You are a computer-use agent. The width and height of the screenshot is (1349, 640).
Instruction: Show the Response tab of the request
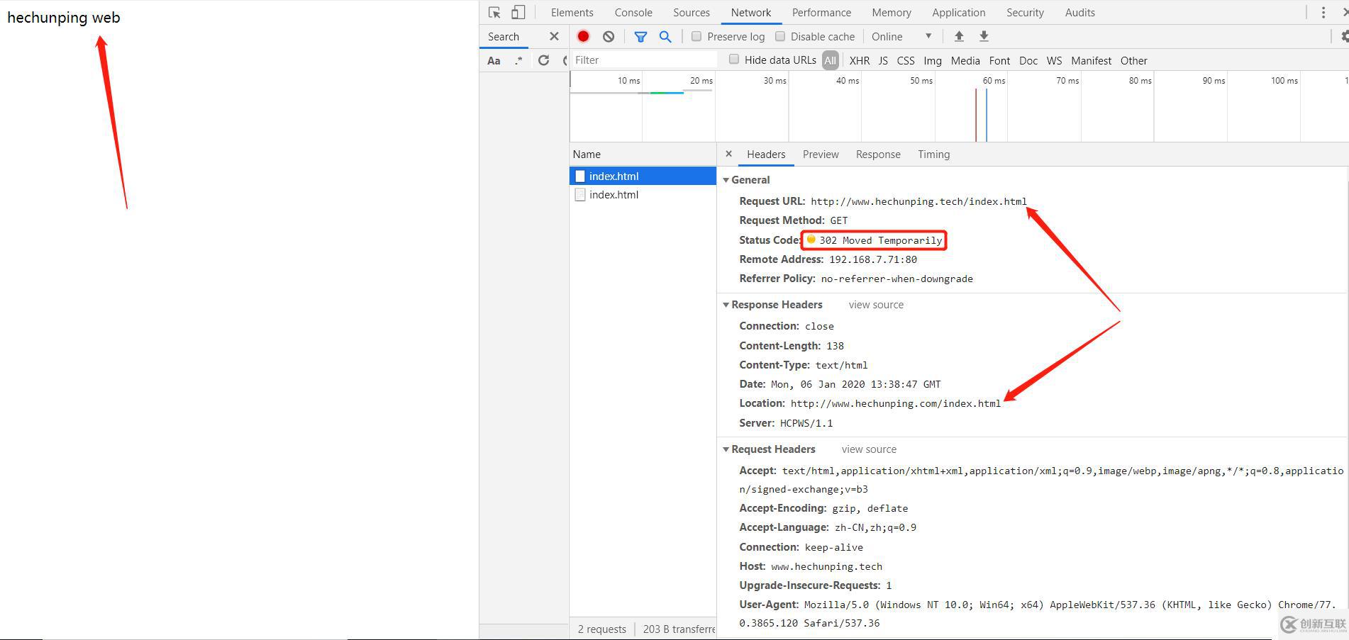coord(878,154)
